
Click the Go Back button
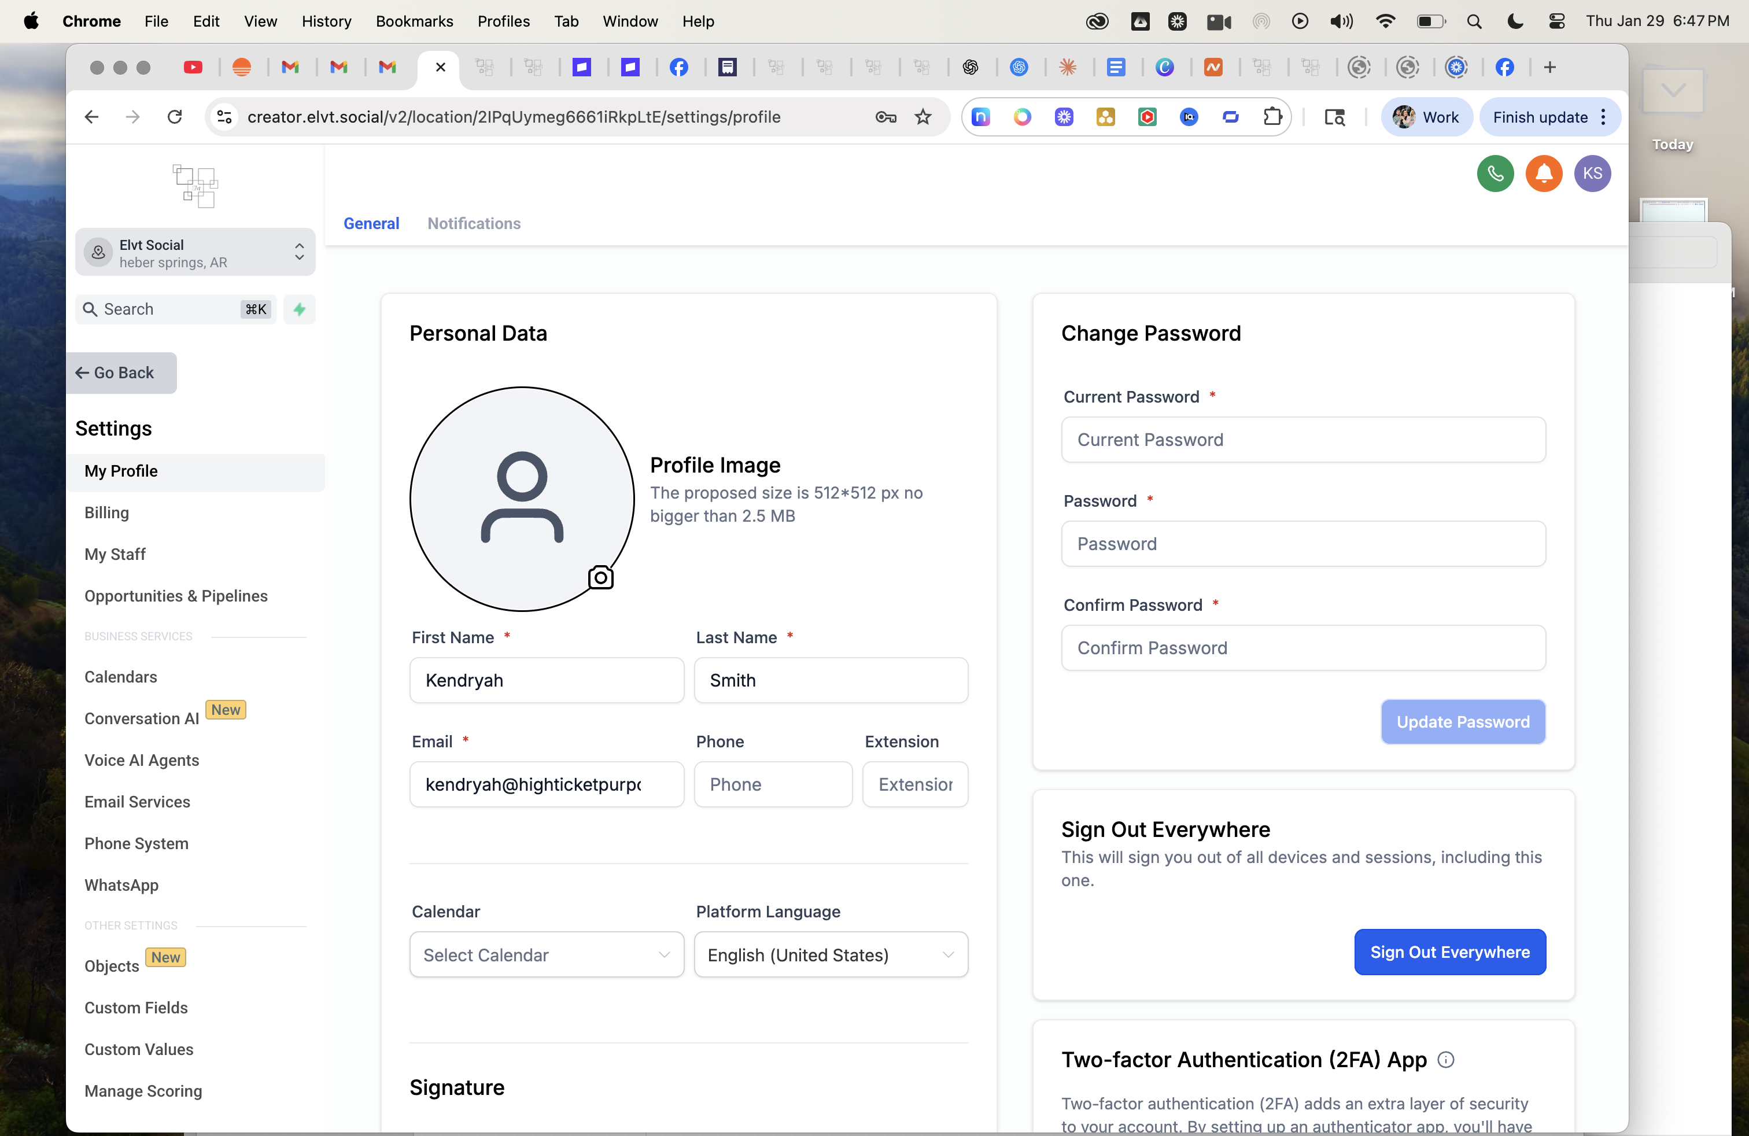121,372
